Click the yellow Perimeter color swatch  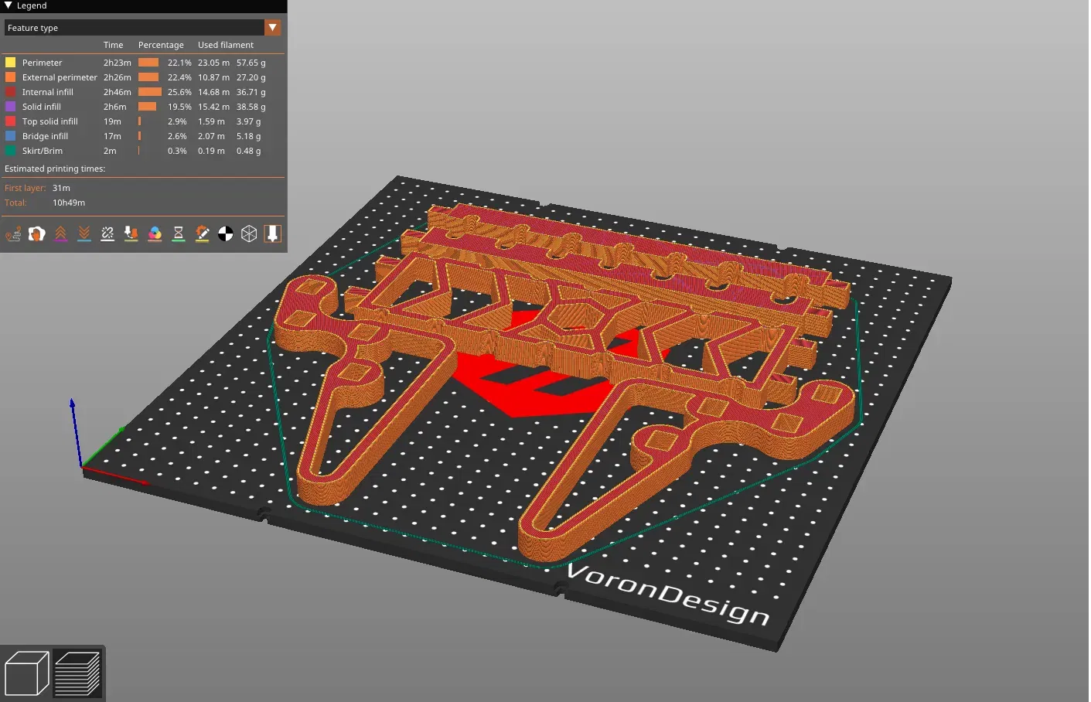(x=11, y=63)
